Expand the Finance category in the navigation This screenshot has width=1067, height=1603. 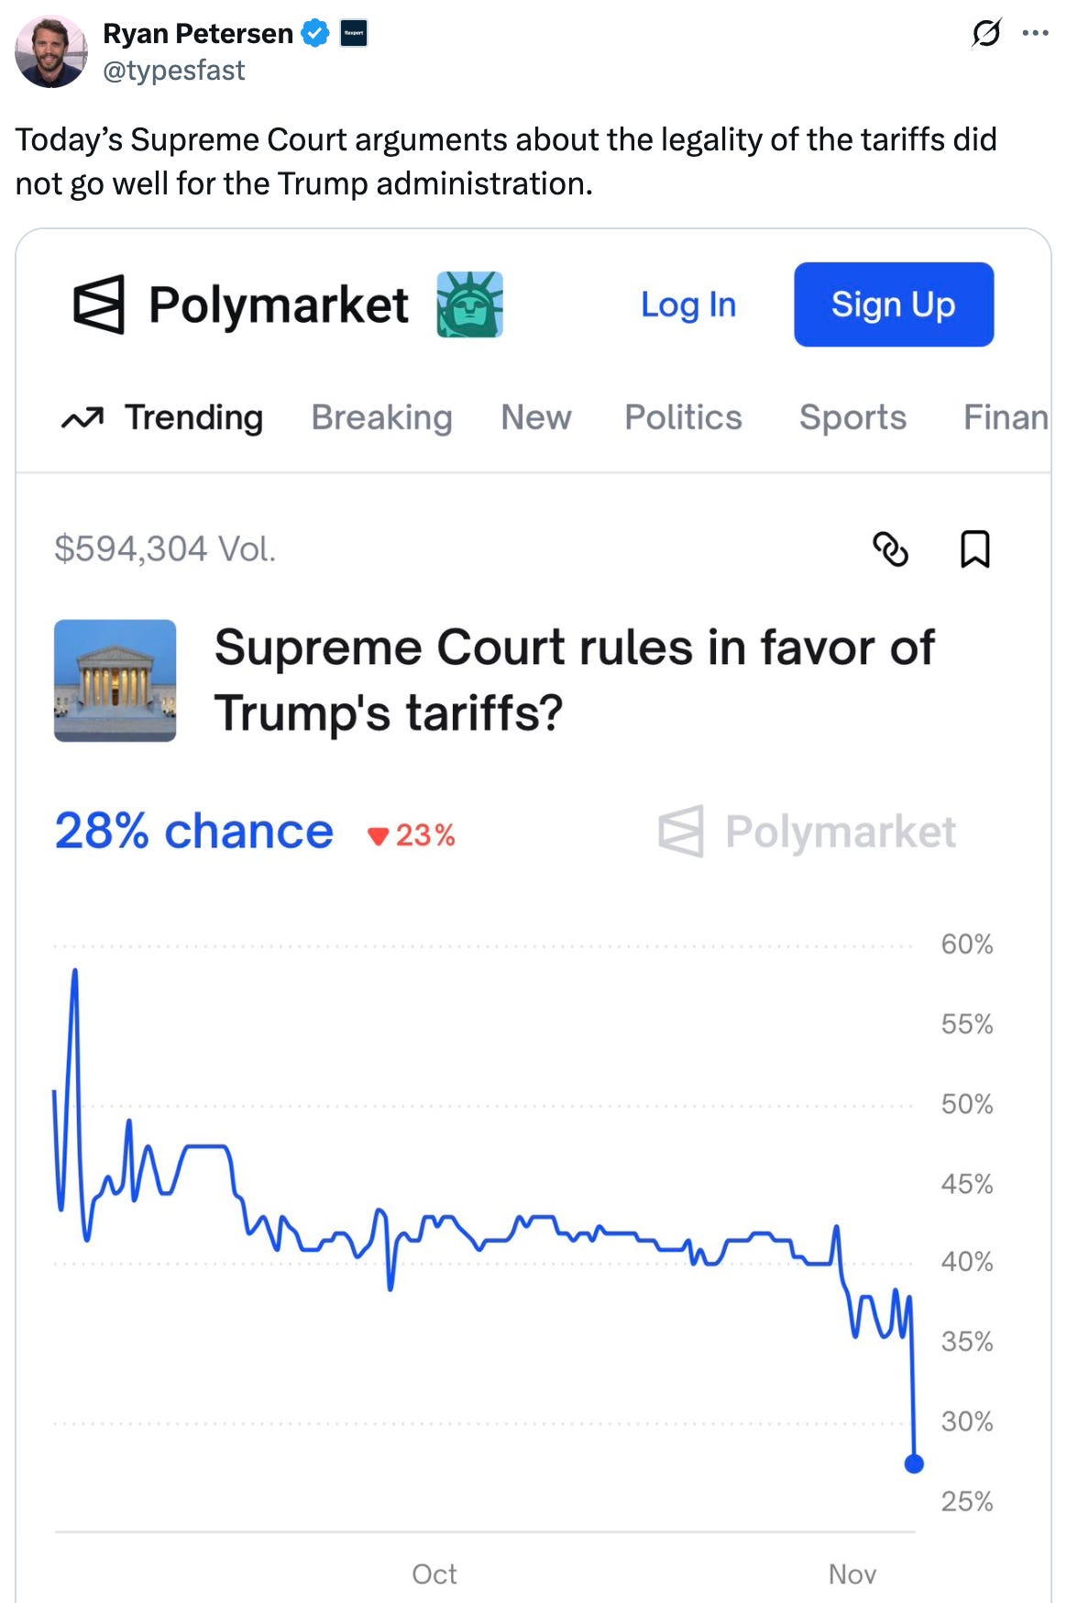(1005, 417)
